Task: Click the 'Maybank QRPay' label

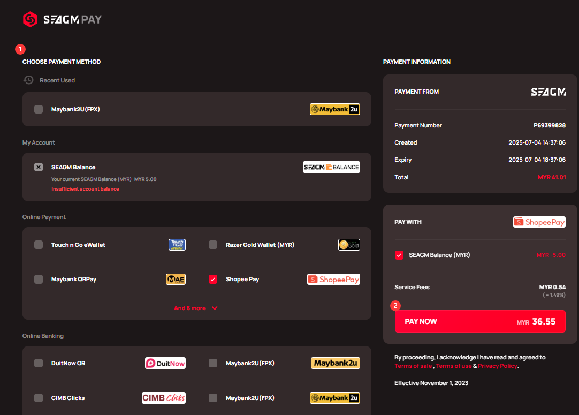Action: [x=74, y=279]
